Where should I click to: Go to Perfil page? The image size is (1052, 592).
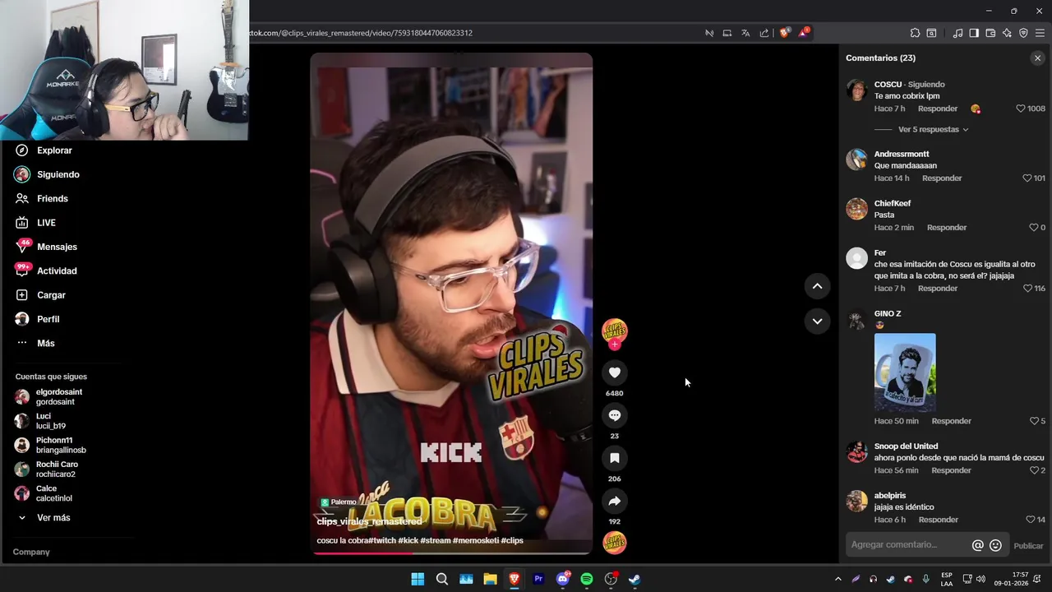click(x=48, y=319)
